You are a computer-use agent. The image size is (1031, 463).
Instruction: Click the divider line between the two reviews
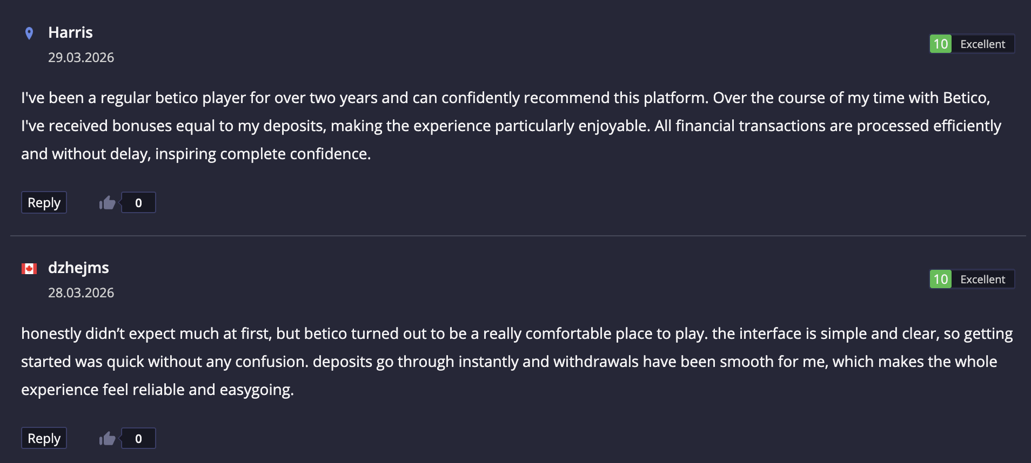tap(518, 236)
